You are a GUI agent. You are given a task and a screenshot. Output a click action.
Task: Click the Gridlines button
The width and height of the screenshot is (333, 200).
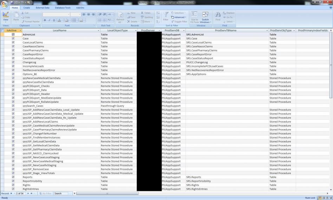(74, 20)
